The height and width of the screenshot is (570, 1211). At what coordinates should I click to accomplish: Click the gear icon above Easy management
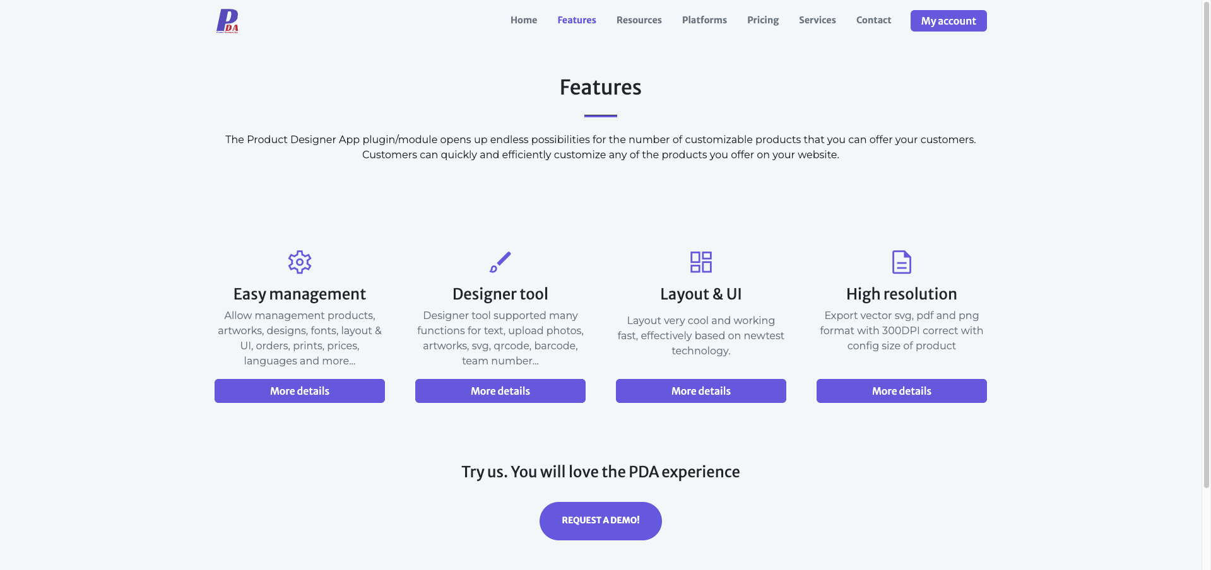point(299,262)
